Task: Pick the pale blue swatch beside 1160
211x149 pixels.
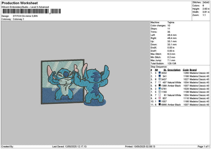Action: point(160,92)
